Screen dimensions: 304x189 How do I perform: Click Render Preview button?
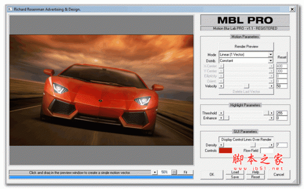click(x=246, y=47)
